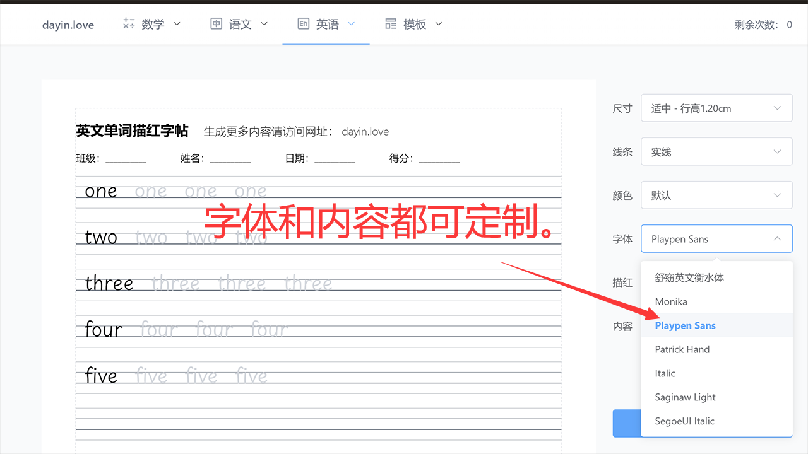Image resolution: width=808 pixels, height=454 pixels.
Task: Select the Monika font option
Action: coord(671,301)
